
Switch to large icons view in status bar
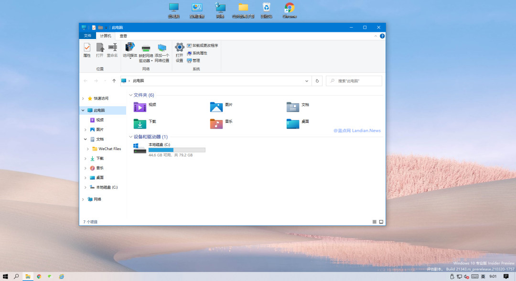coord(381,221)
